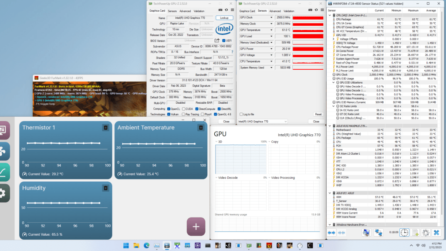
Task: Open Windows Start menu
Action: (126, 245)
